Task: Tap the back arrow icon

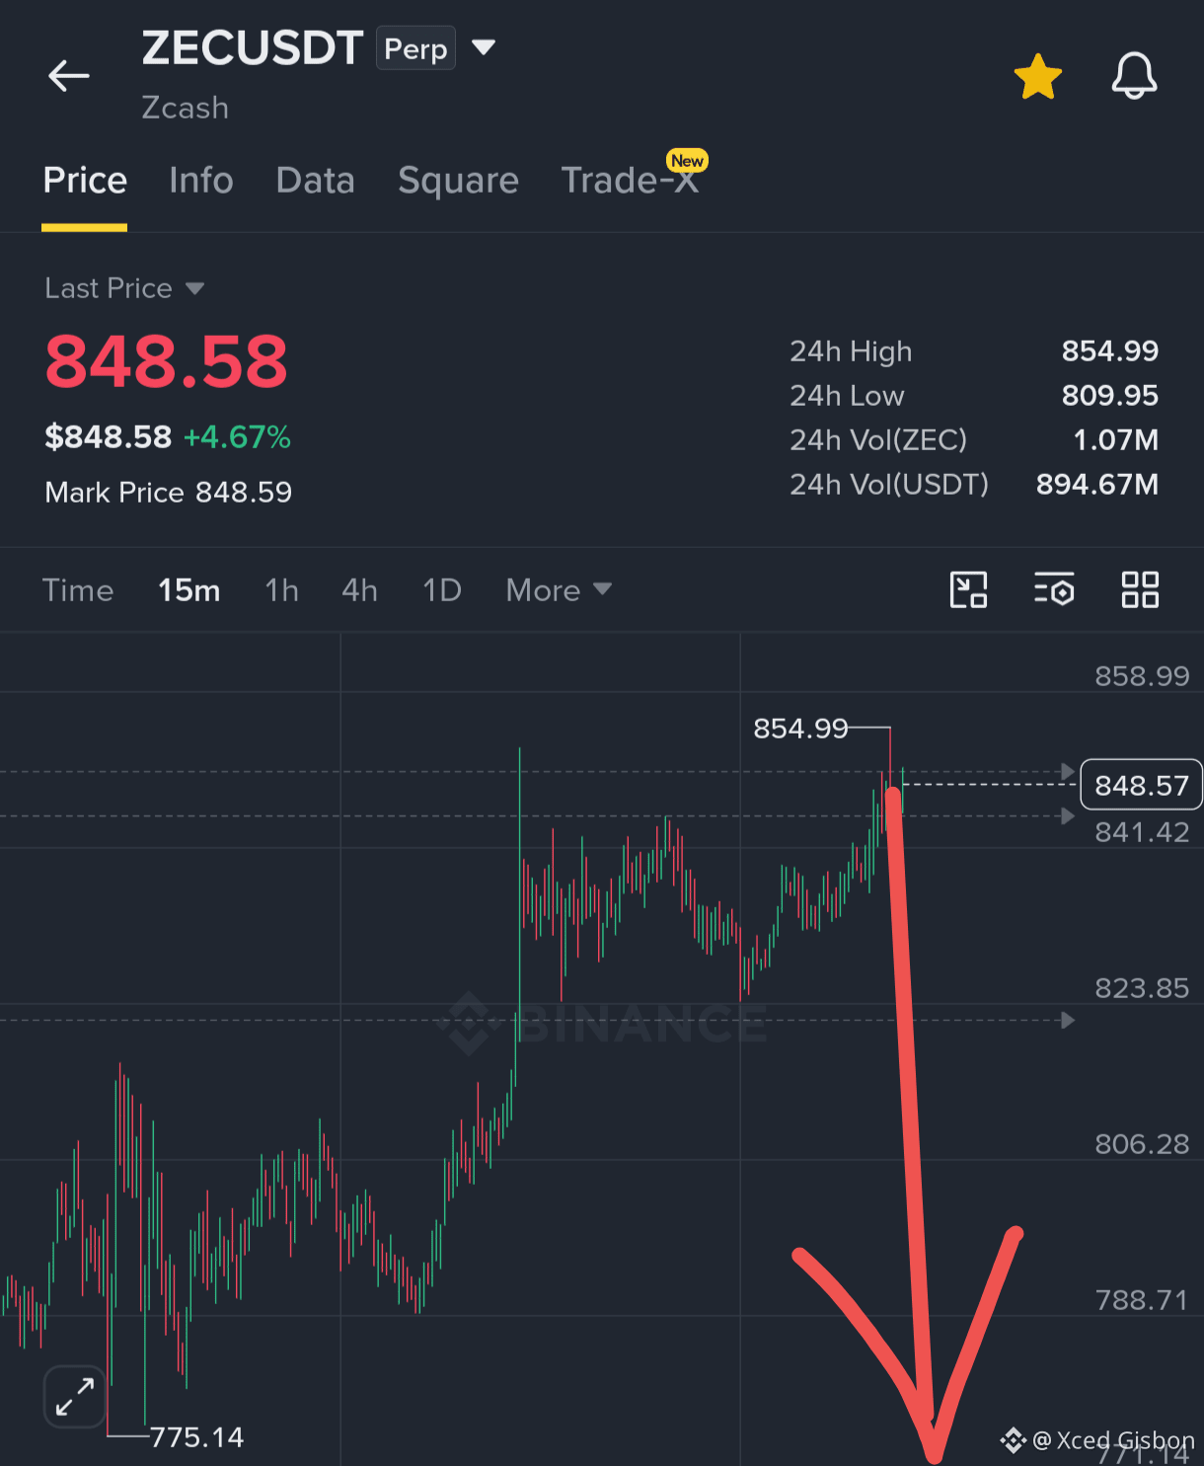Action: click(69, 76)
